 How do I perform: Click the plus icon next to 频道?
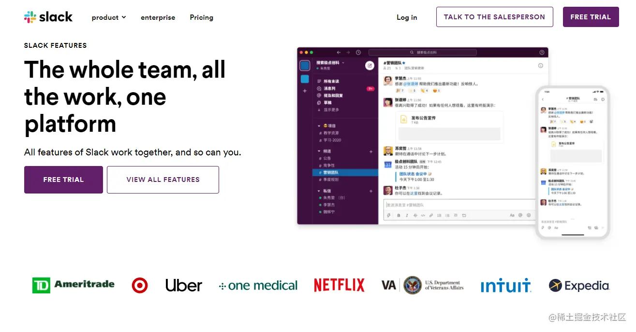[371, 152]
